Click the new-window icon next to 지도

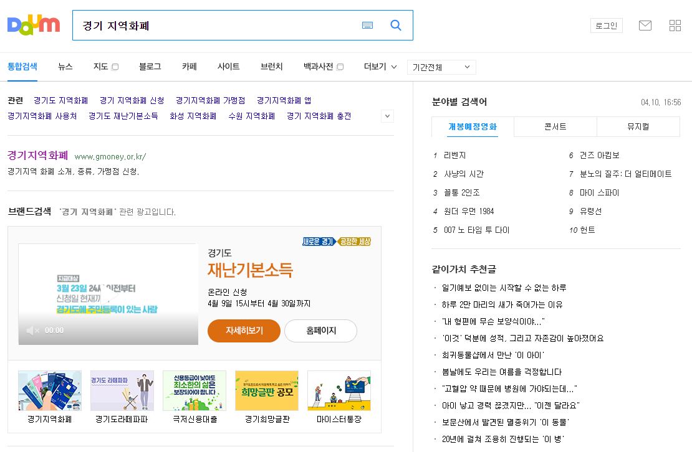pyautogui.click(x=115, y=67)
